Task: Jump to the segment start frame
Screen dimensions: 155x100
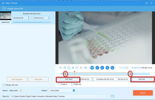Action: tap(60, 68)
